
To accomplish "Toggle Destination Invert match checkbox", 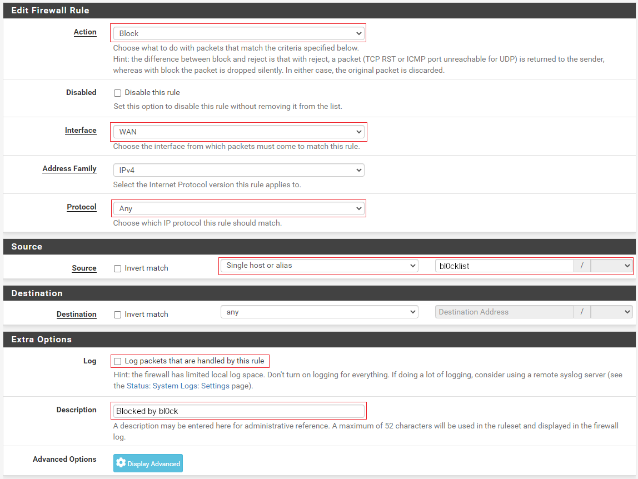I will 117,315.
